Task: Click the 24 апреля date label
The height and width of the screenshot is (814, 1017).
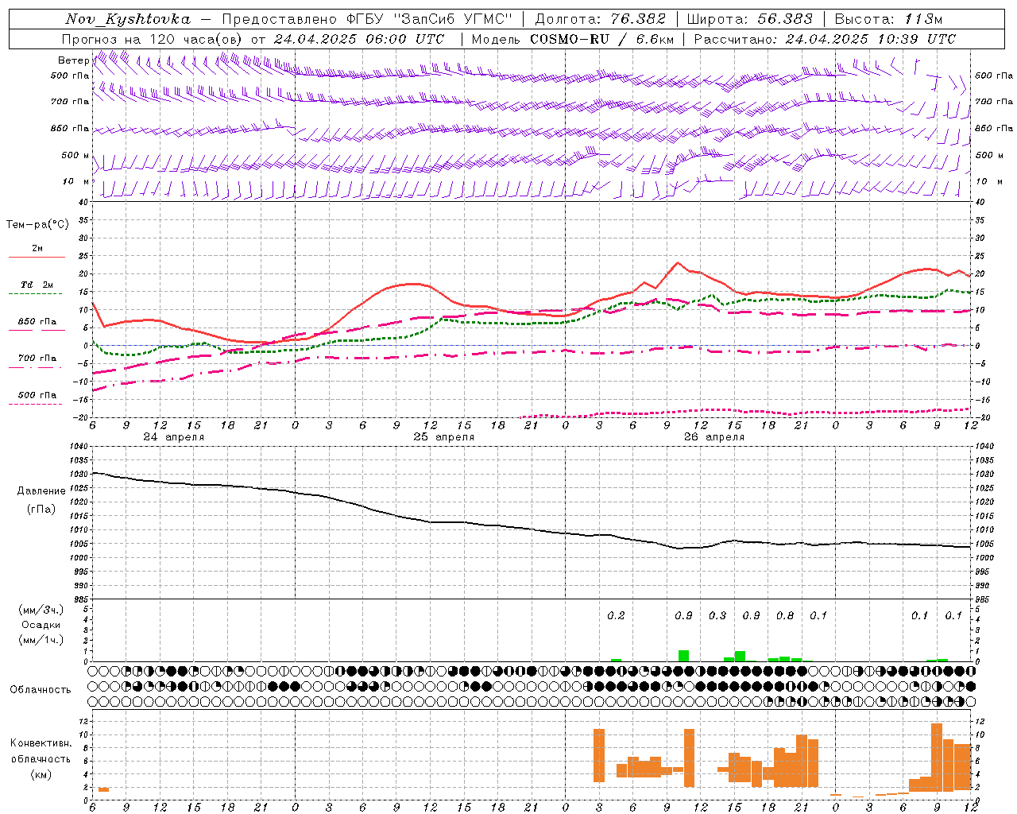Action: tap(173, 437)
